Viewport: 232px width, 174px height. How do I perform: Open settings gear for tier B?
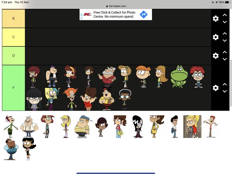pos(216,18)
